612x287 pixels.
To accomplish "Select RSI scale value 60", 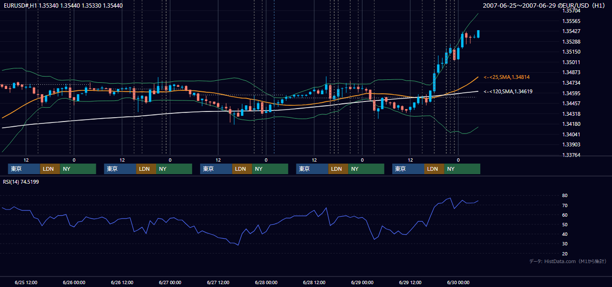I will click(565, 215).
